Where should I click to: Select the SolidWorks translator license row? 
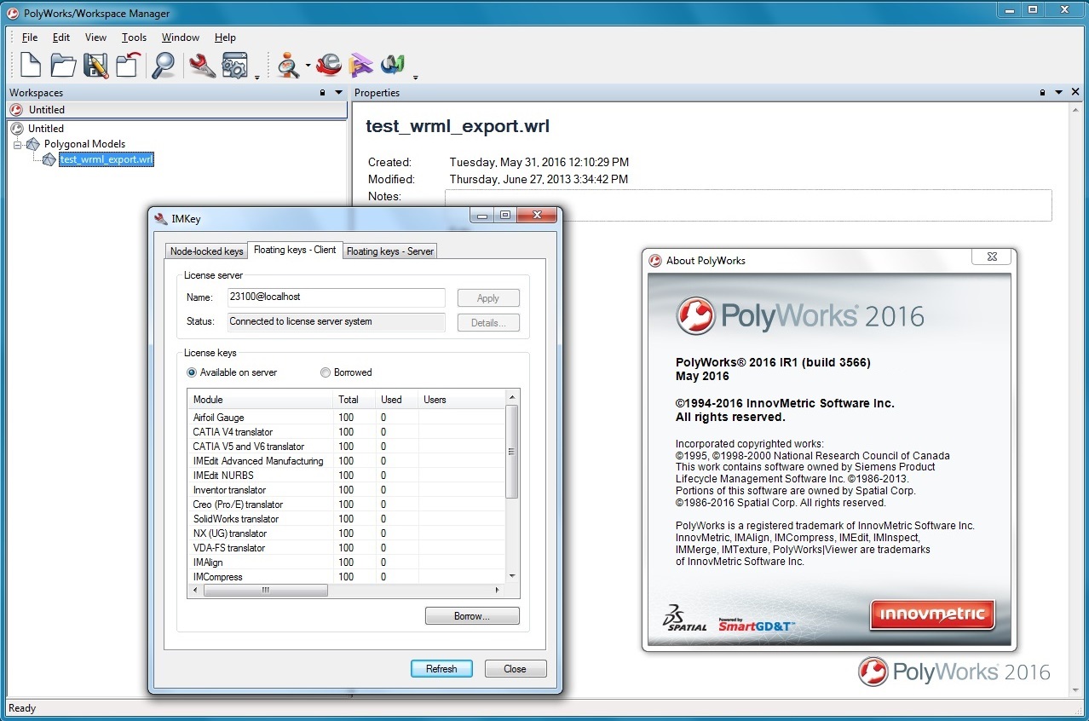(347, 519)
